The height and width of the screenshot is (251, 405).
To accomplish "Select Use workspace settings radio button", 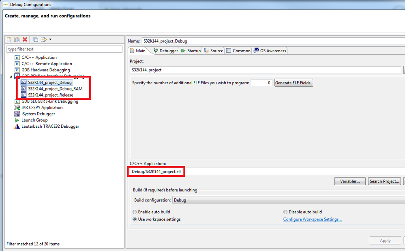I will coord(135,219).
